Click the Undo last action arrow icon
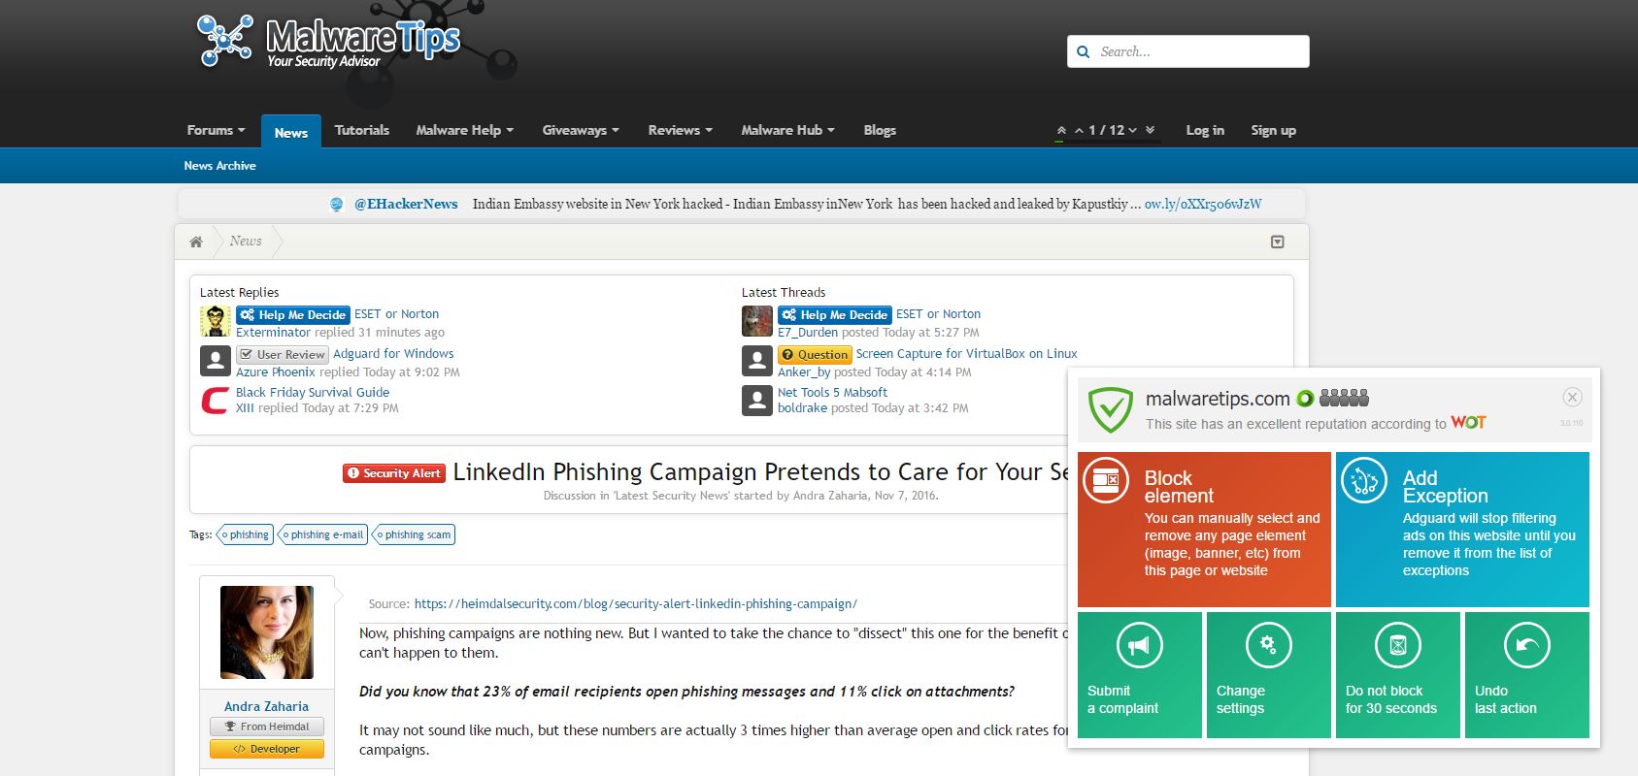 1526,645
